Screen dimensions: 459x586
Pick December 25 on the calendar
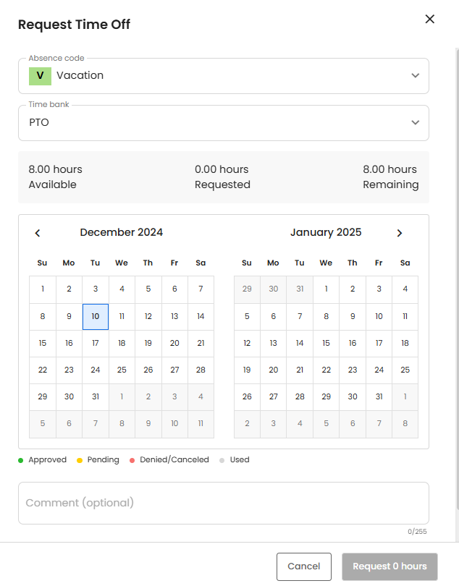pyautogui.click(x=122, y=370)
